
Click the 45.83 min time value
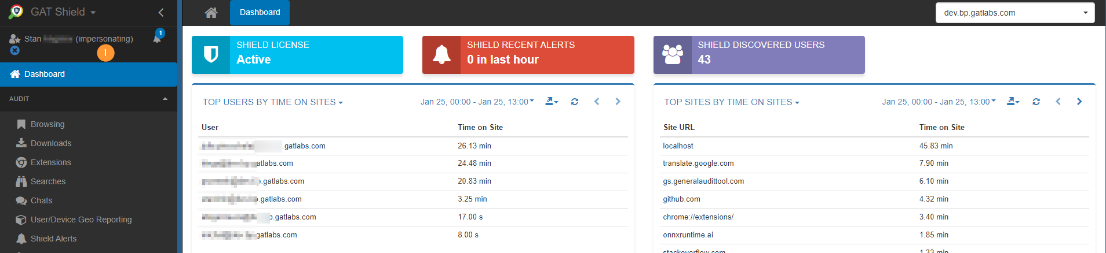pyautogui.click(x=936, y=146)
